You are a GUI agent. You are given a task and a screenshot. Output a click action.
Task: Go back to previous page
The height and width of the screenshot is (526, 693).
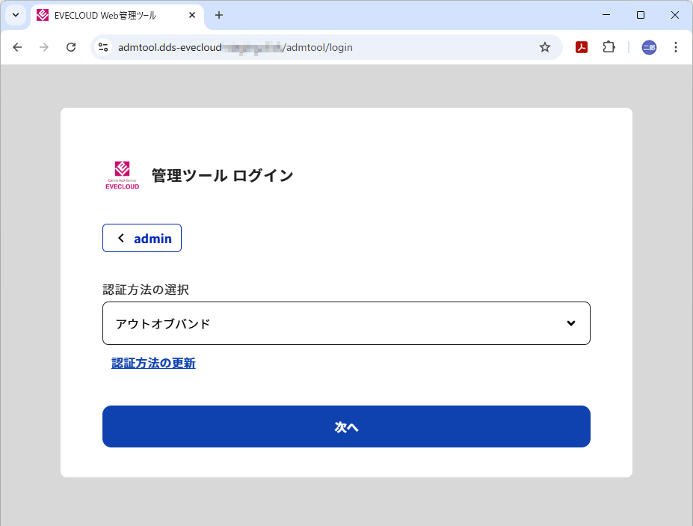tap(18, 47)
